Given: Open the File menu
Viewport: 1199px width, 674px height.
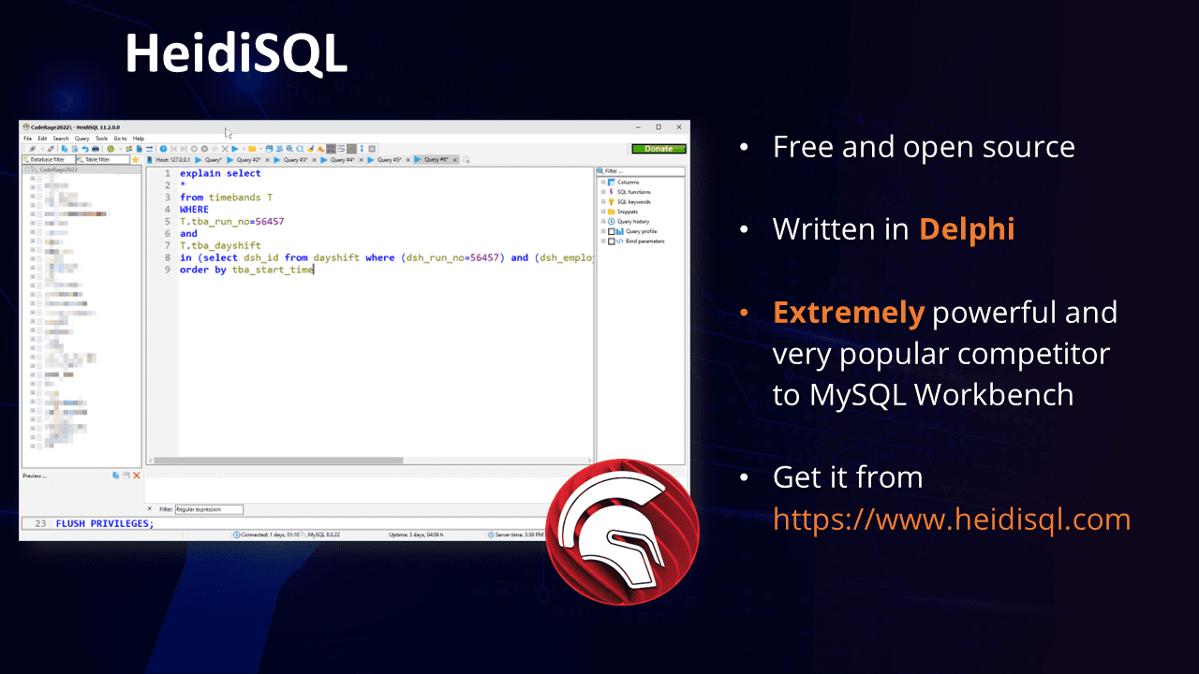Looking at the screenshot, I should click(x=28, y=139).
